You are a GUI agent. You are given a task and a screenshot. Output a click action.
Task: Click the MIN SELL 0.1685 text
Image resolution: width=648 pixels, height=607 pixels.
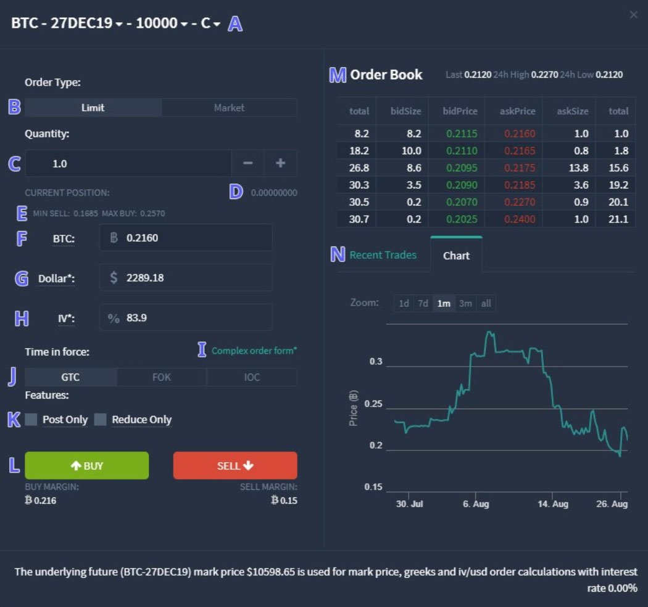(x=65, y=213)
